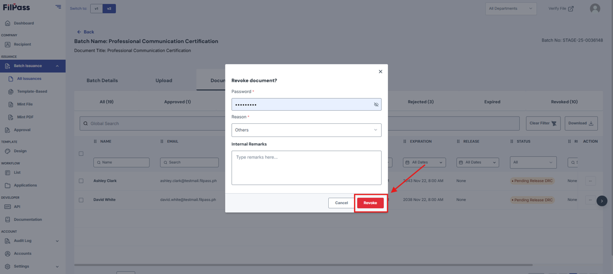Click the red Revoke button

pyautogui.click(x=370, y=203)
